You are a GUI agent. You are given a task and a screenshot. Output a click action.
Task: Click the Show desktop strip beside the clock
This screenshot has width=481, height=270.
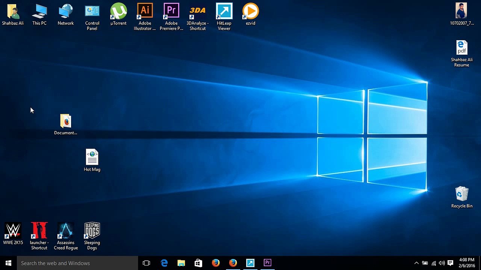click(x=480, y=263)
